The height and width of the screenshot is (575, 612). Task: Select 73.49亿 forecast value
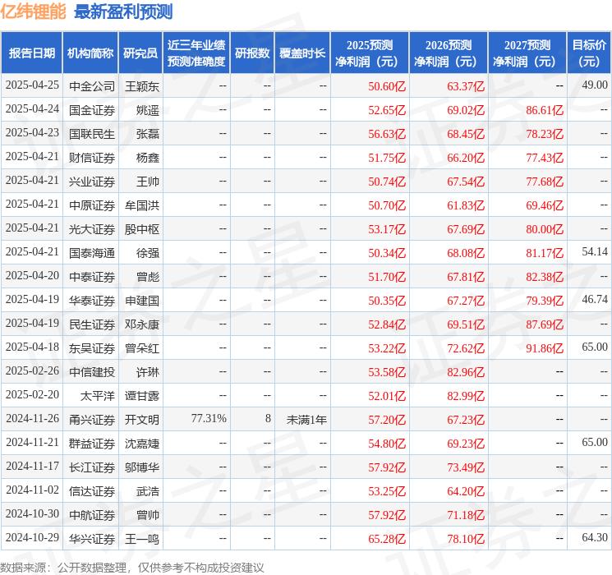(466, 467)
